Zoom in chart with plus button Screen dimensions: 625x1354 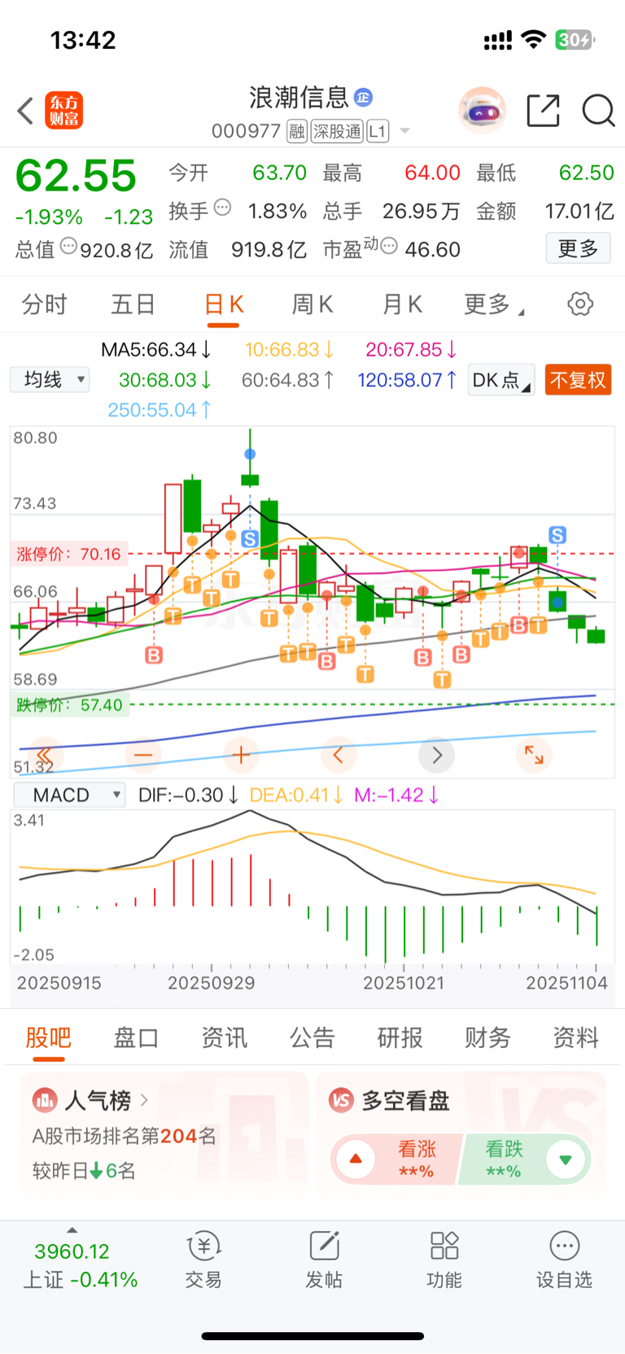[241, 755]
